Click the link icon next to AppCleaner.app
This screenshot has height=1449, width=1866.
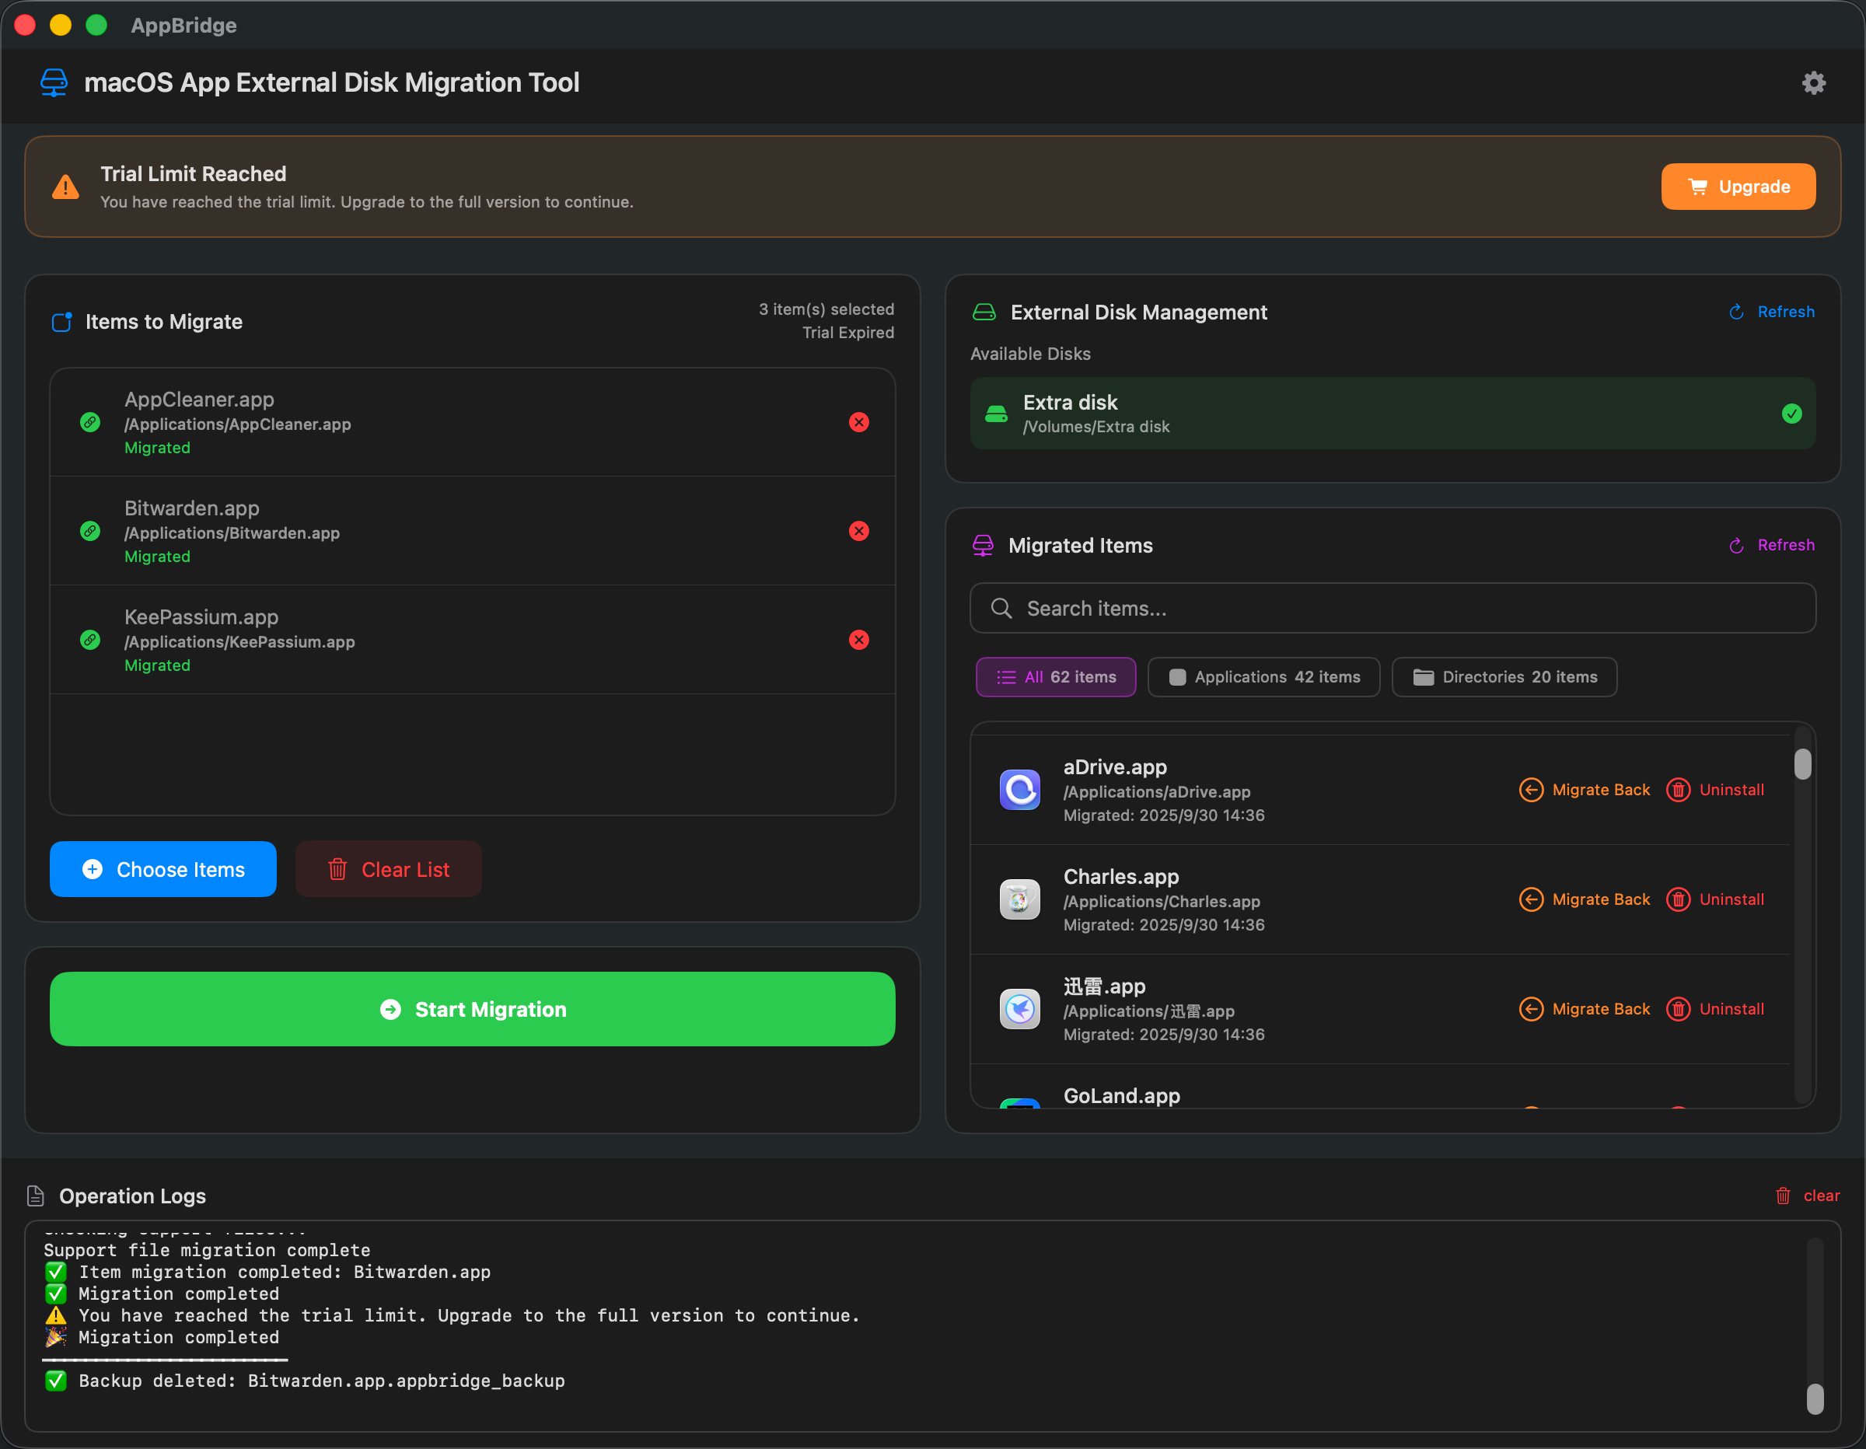[x=90, y=422]
